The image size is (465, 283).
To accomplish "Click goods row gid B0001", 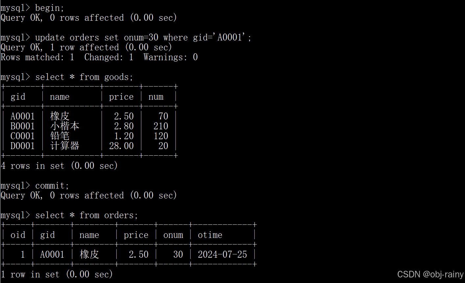I will (x=22, y=126).
